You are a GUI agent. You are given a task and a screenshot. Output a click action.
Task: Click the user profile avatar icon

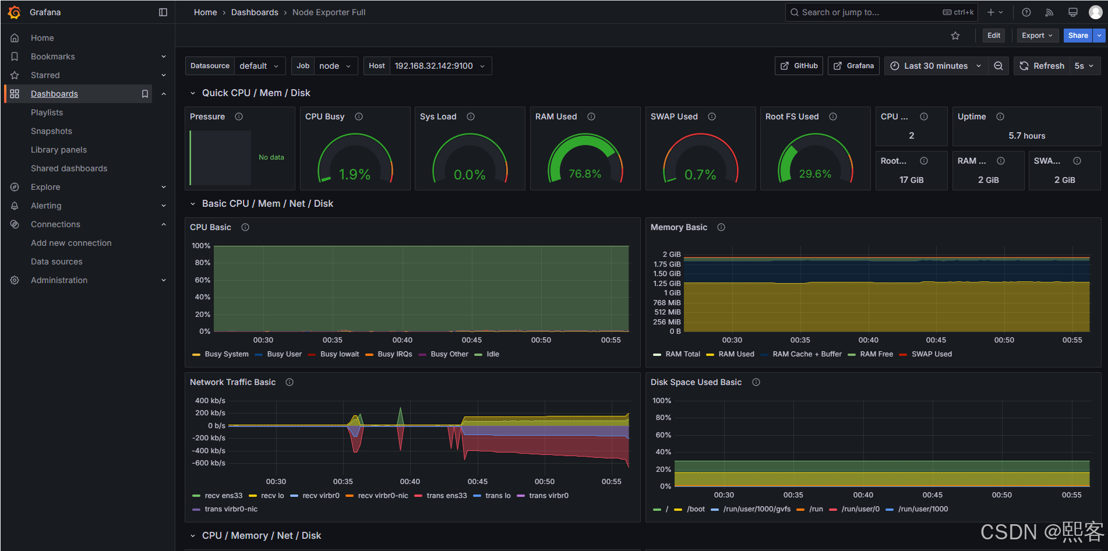1096,12
